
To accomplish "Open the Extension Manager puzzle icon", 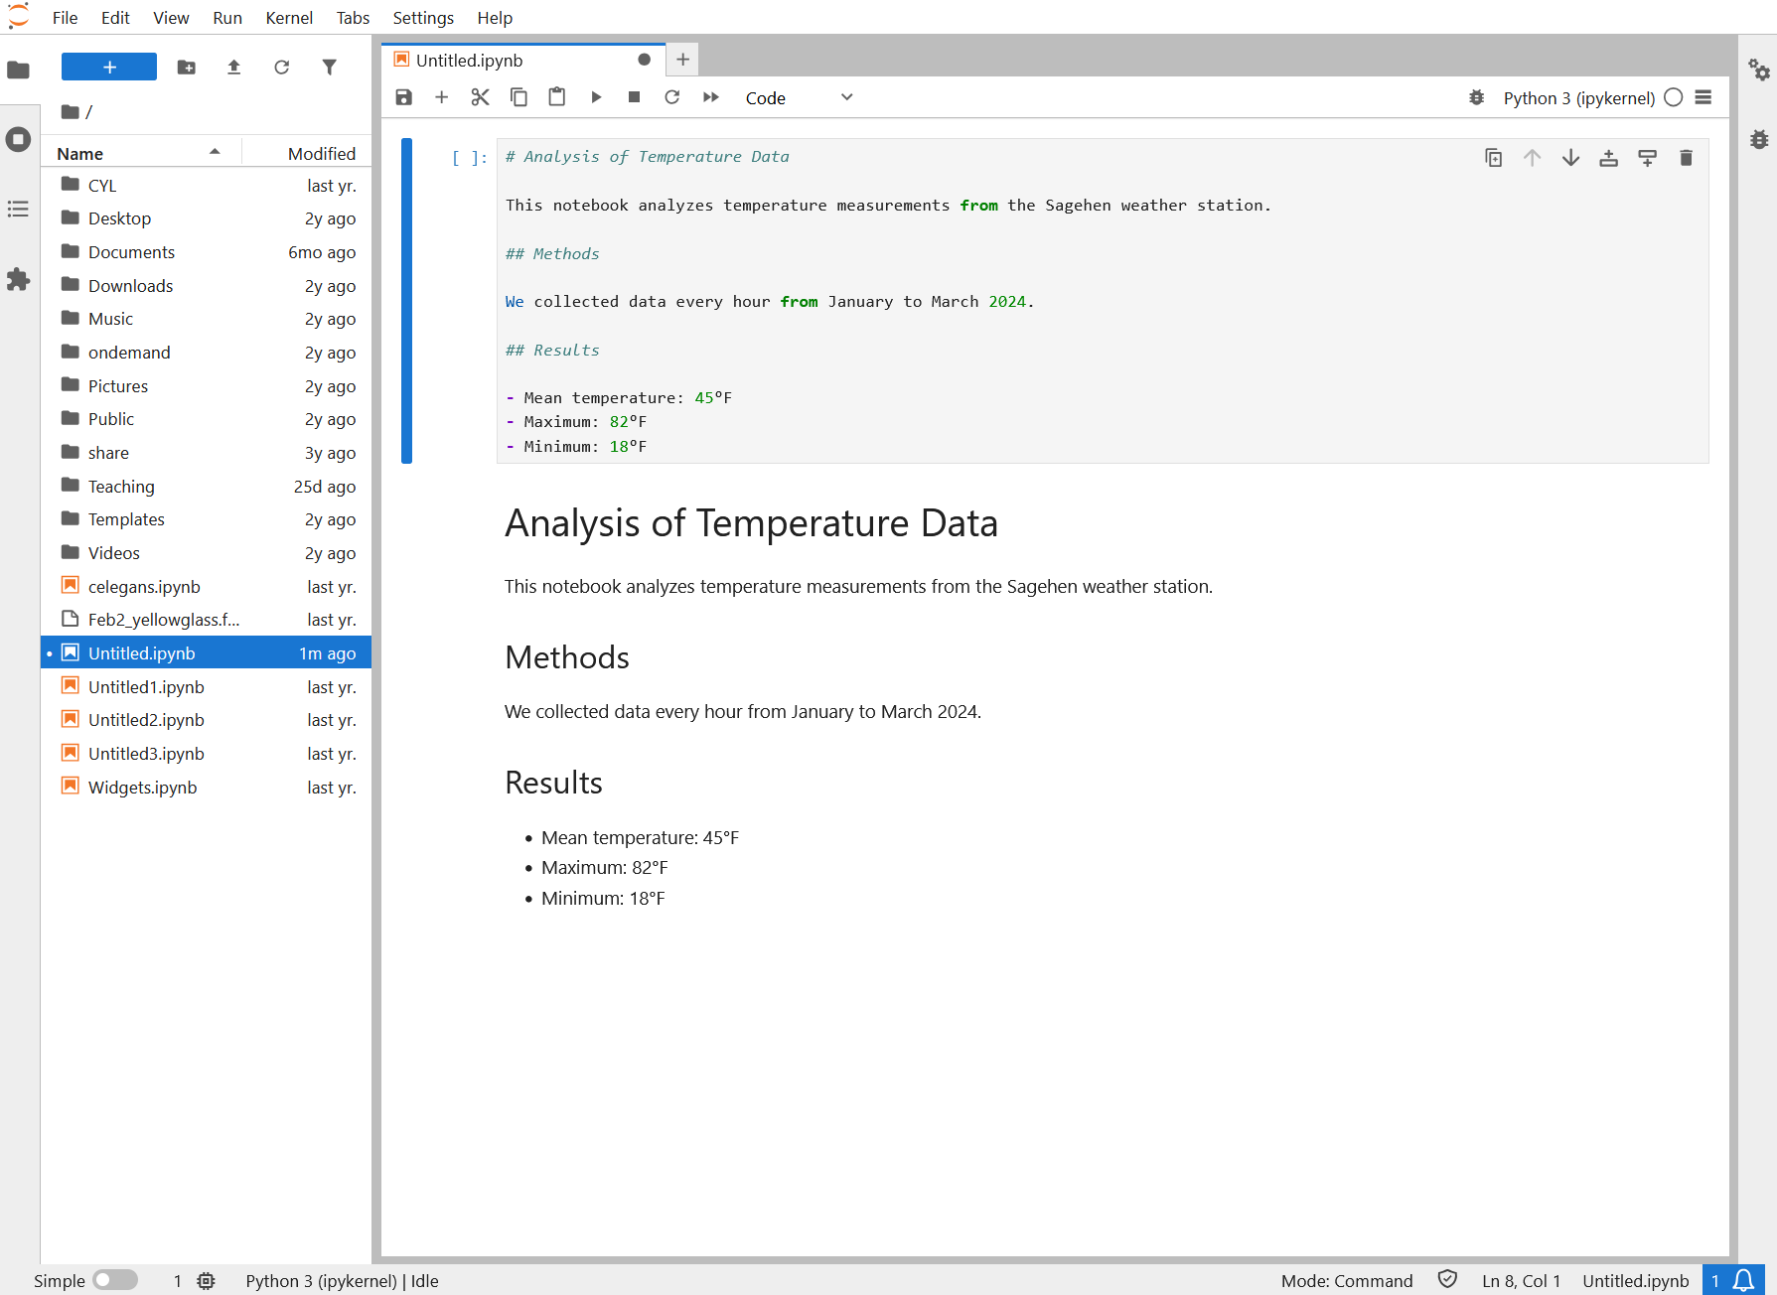I will [18, 279].
